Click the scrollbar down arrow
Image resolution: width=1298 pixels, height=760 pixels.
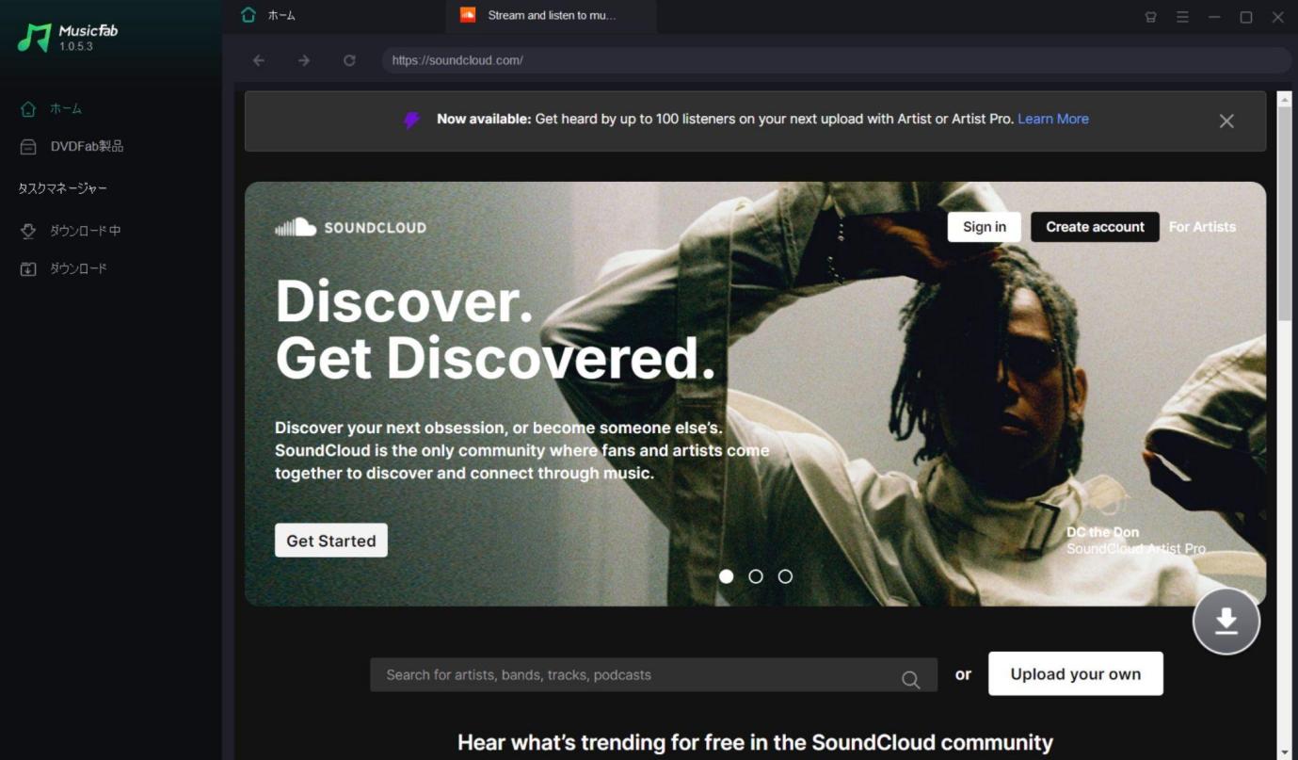coord(1284,752)
